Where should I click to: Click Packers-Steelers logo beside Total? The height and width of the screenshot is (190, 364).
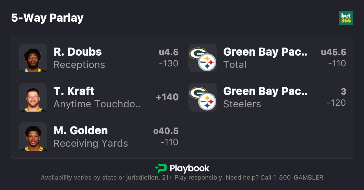tap(203, 58)
